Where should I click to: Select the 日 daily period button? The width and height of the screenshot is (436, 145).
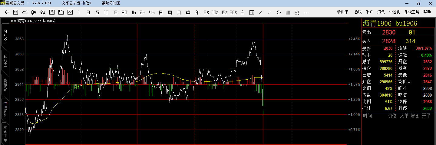tap(161, 12)
